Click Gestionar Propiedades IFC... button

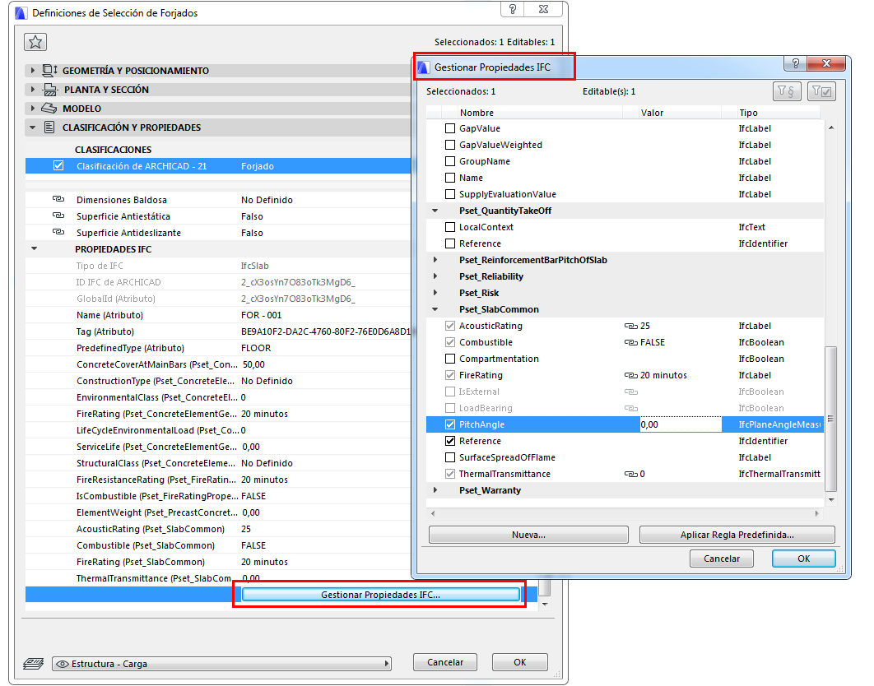(x=381, y=595)
